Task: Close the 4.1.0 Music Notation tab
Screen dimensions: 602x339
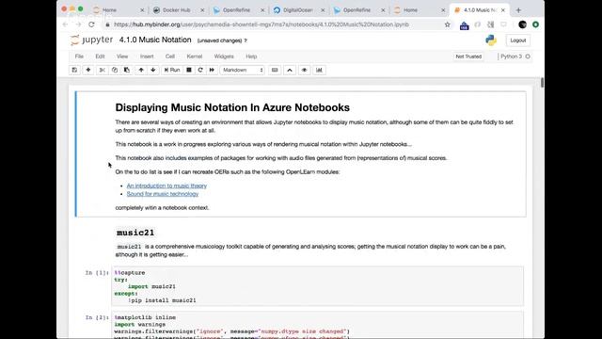Action: (503, 10)
